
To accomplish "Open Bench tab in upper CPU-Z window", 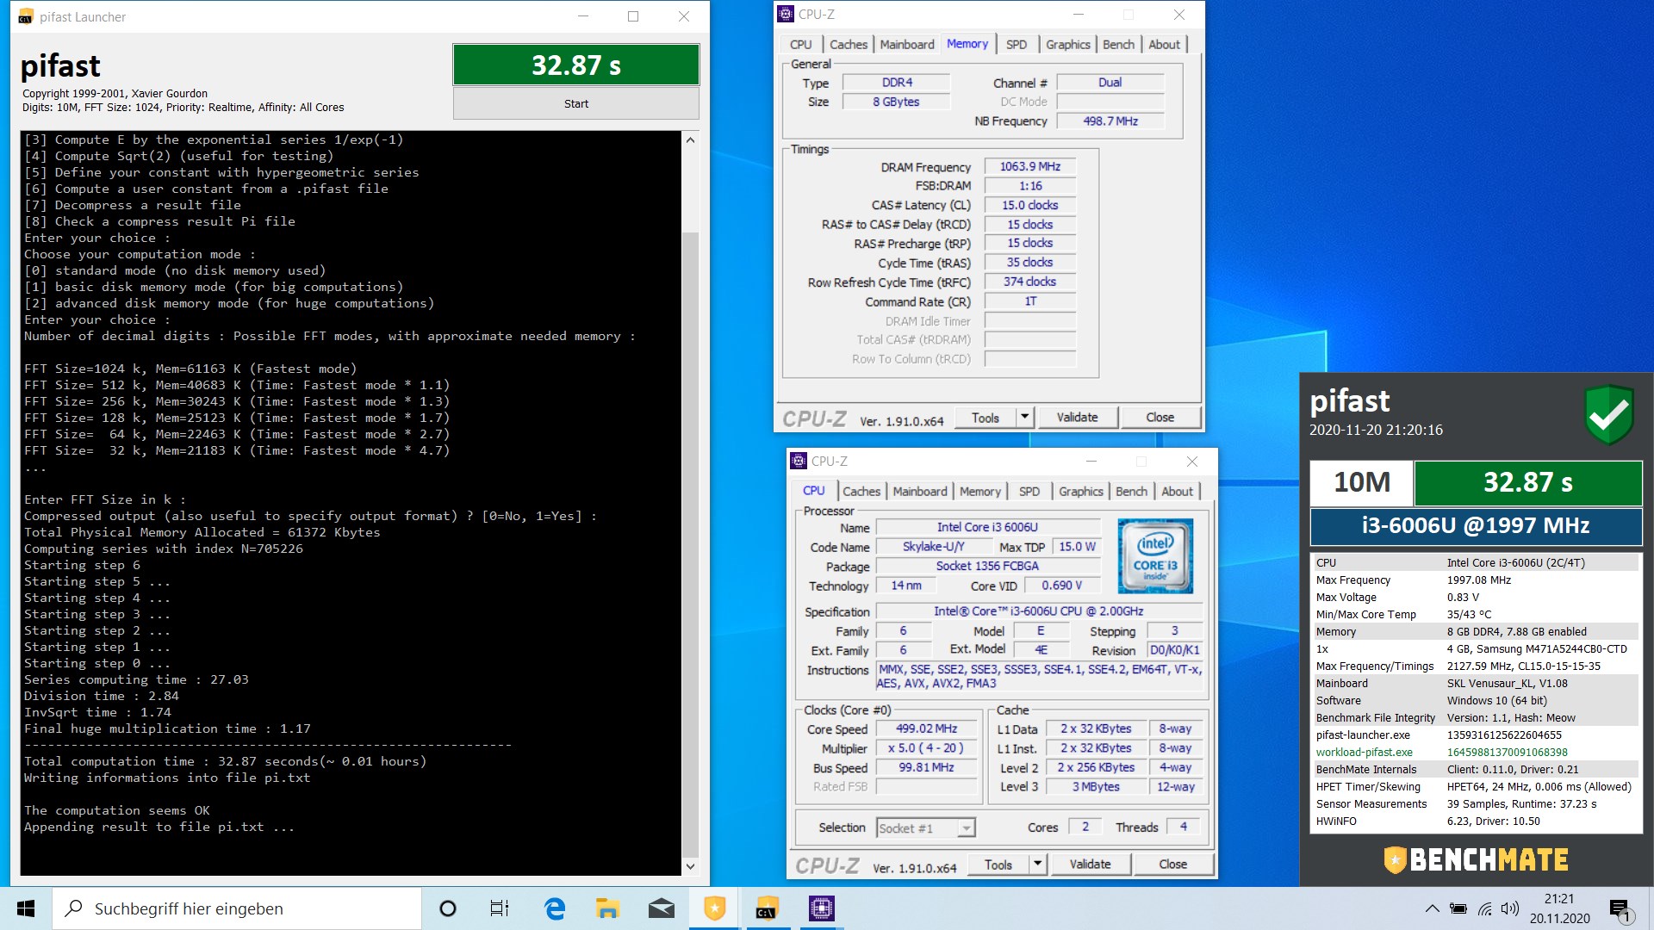I will pos(1118,45).
